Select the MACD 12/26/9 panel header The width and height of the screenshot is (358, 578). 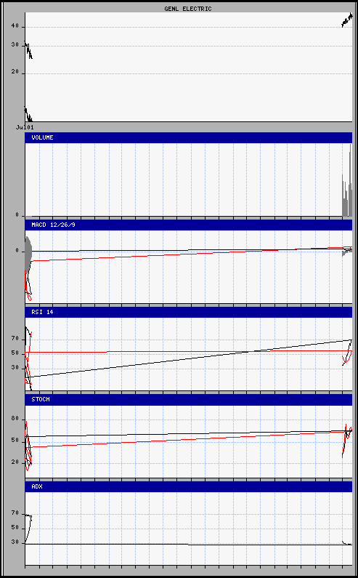[x=189, y=225]
